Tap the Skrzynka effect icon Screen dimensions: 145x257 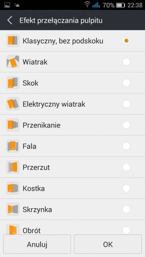tap(13, 209)
